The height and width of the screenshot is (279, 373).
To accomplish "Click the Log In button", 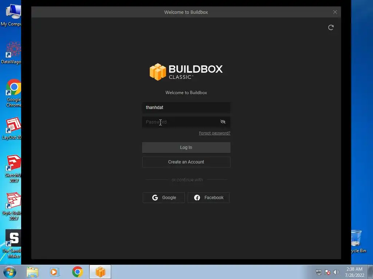I will (x=186, y=147).
